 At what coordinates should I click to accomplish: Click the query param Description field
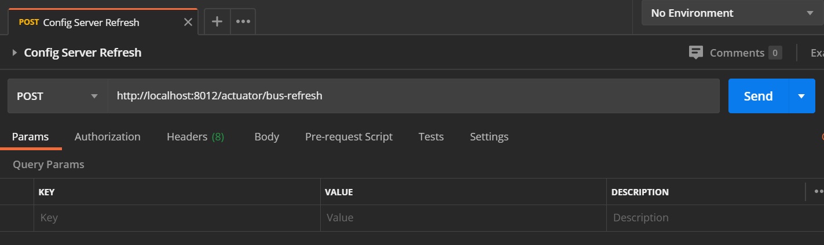click(x=706, y=218)
